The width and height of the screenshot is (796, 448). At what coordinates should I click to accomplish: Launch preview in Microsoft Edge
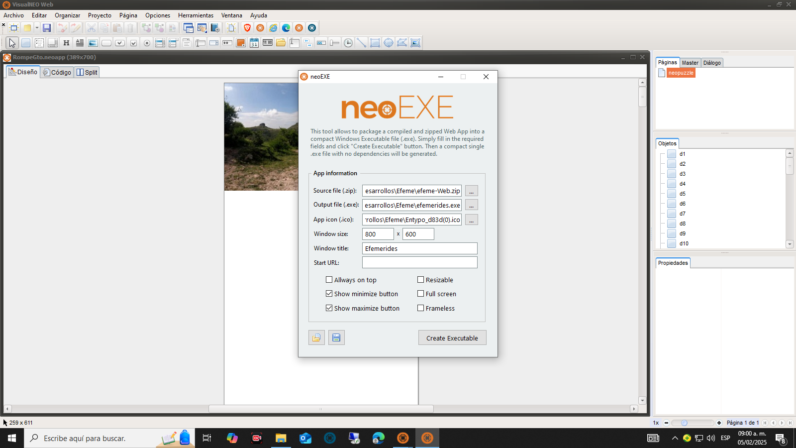[x=286, y=28]
